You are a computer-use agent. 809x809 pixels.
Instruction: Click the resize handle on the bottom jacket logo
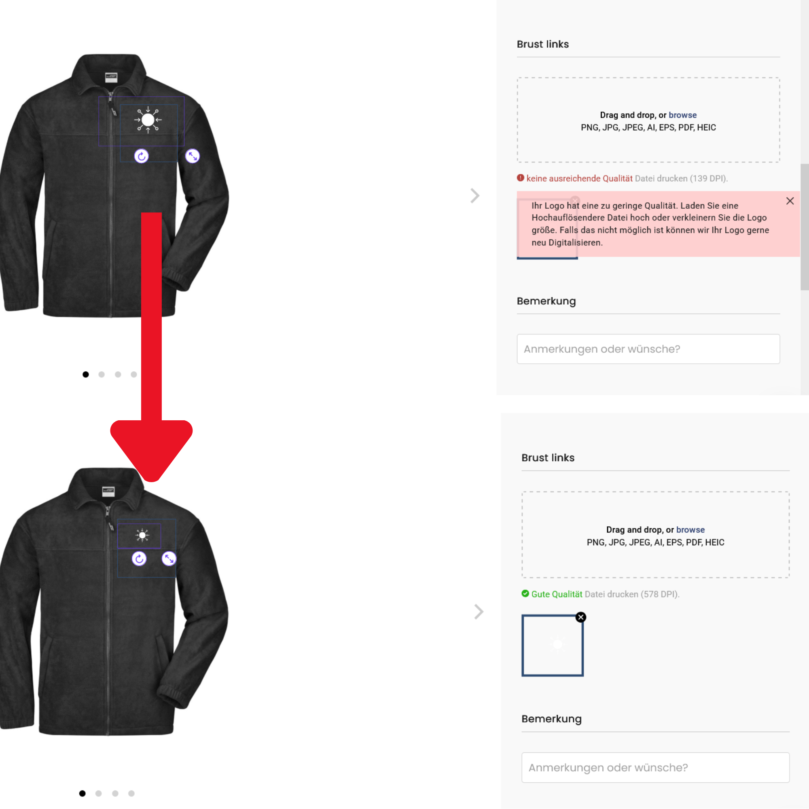169,559
